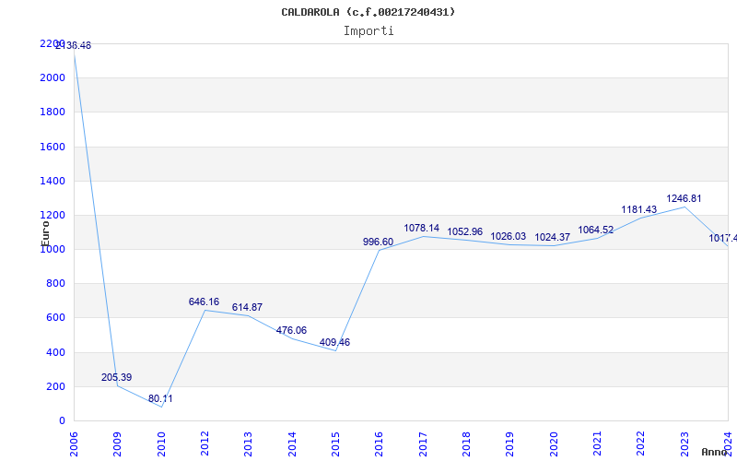This screenshot has width=737, height=461.
Task: Click the 1800 y-axis tick label
Action: 53,112
